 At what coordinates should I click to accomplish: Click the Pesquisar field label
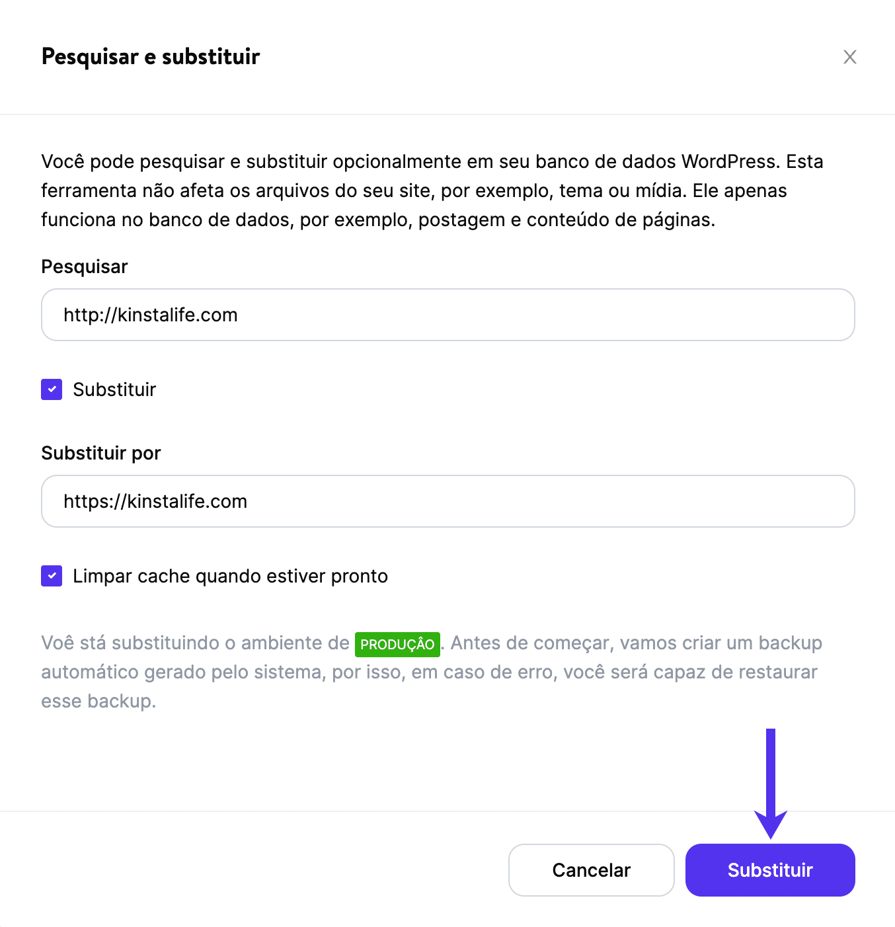[x=84, y=266]
